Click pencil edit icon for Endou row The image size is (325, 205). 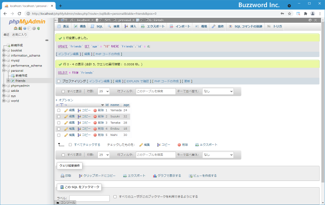click(x=66, y=129)
